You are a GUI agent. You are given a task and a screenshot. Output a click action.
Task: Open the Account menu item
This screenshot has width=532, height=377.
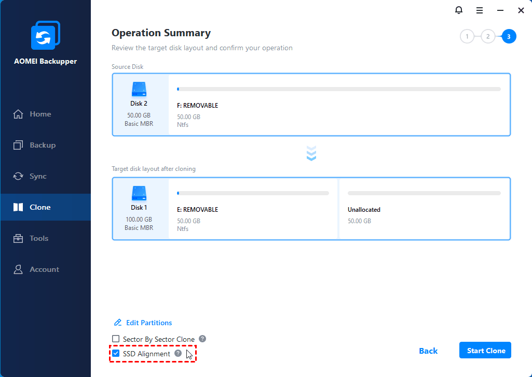pos(46,269)
